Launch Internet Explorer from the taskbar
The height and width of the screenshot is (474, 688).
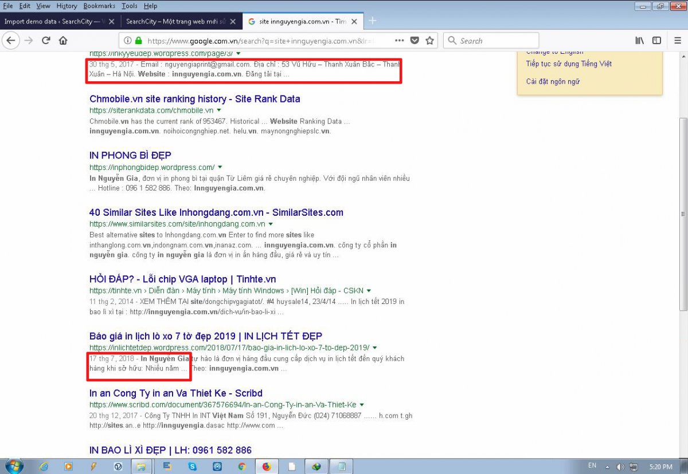tap(44, 466)
